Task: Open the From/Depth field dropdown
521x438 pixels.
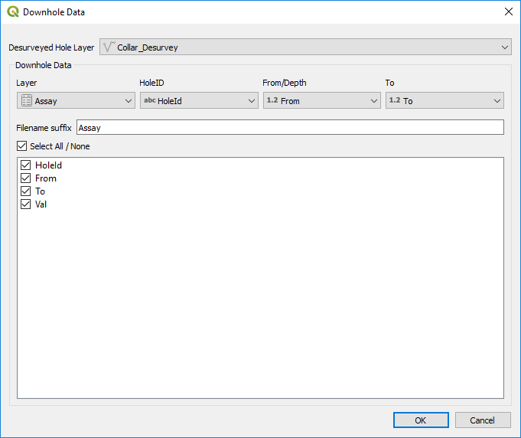Action: click(321, 100)
